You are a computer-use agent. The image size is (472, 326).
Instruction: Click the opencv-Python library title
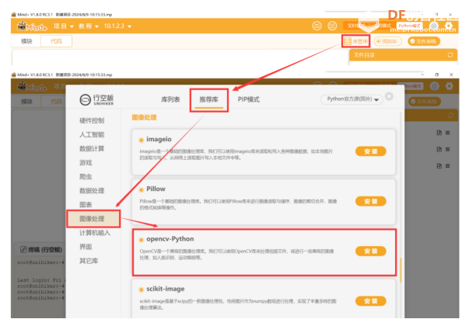[170, 239]
